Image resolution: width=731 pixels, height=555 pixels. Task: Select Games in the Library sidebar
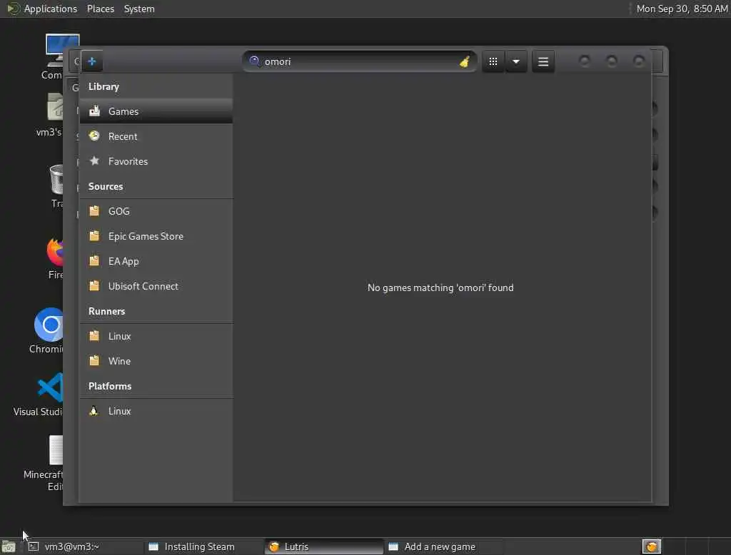[x=156, y=111]
